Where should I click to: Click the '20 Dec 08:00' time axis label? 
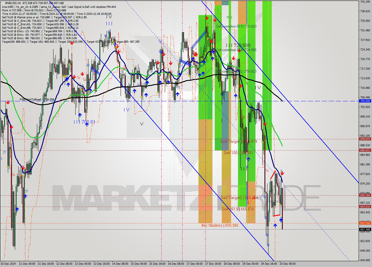tap(287, 264)
